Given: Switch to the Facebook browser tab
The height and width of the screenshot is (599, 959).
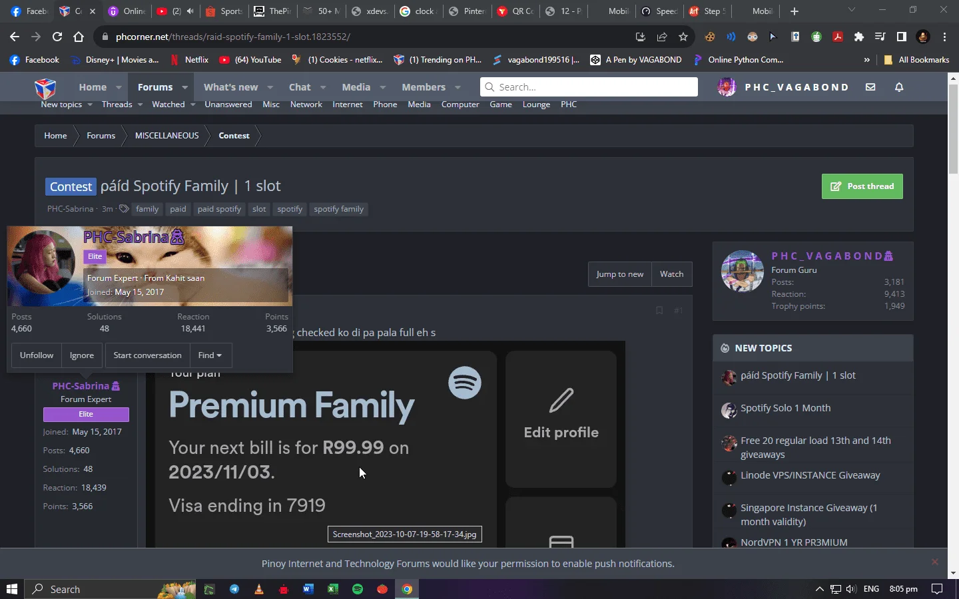Looking at the screenshot, I should 28,11.
